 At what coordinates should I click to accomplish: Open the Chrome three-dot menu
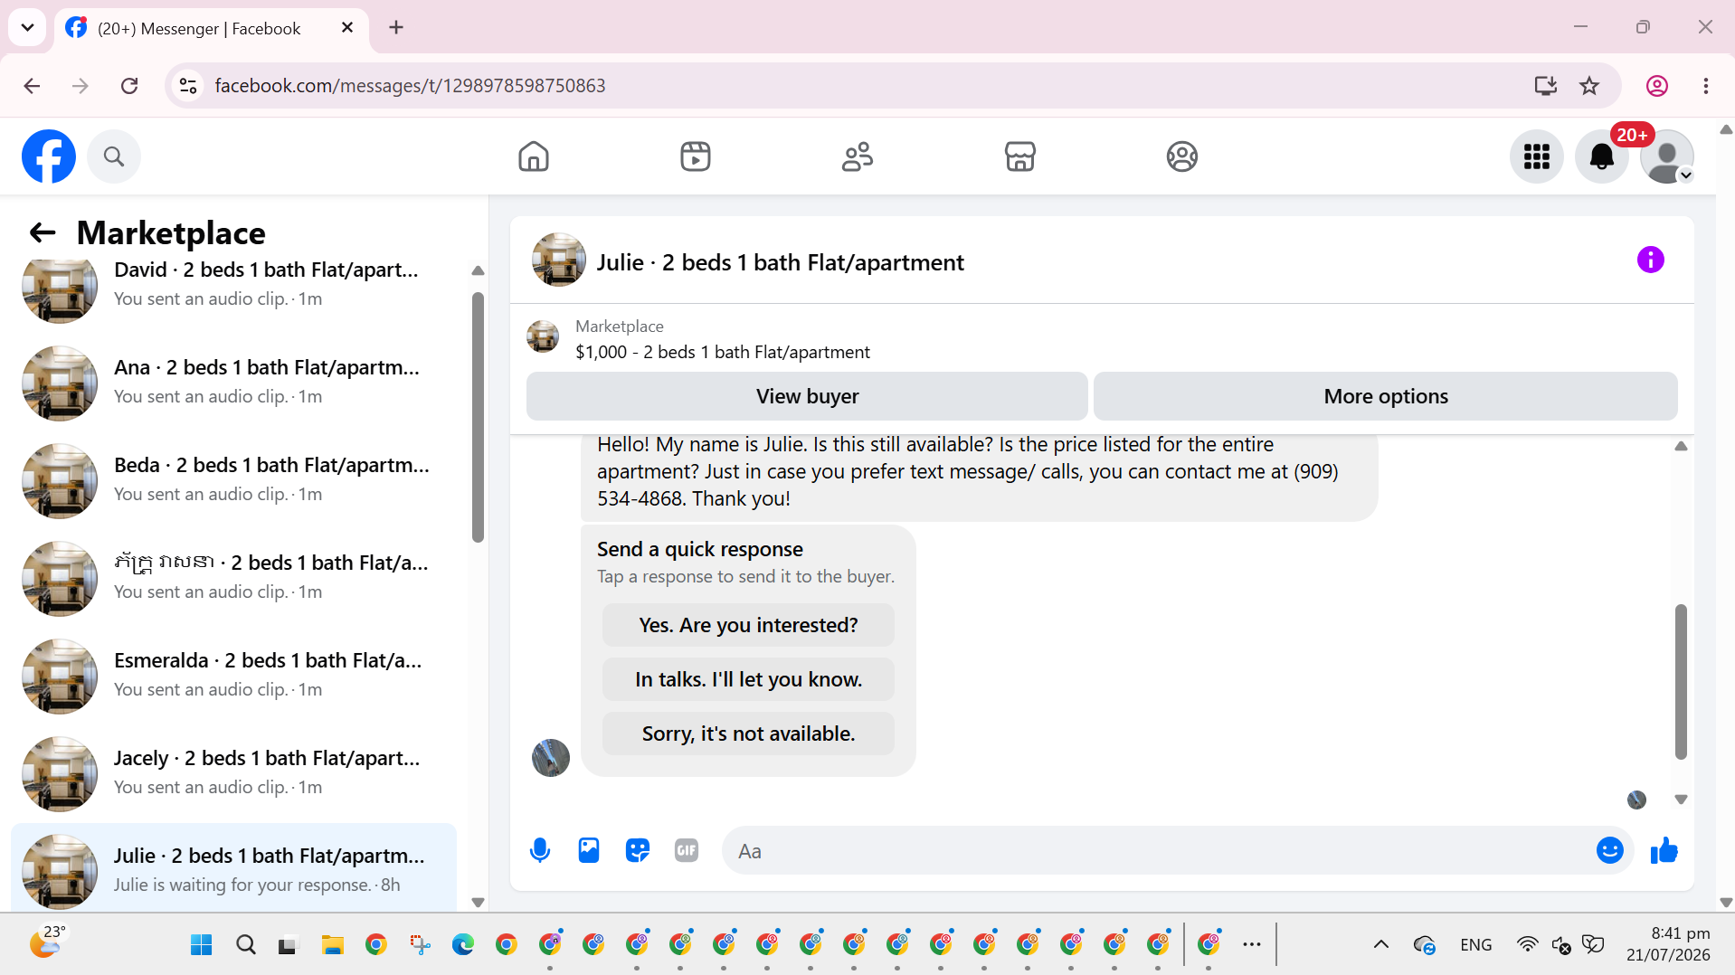pos(1706,86)
